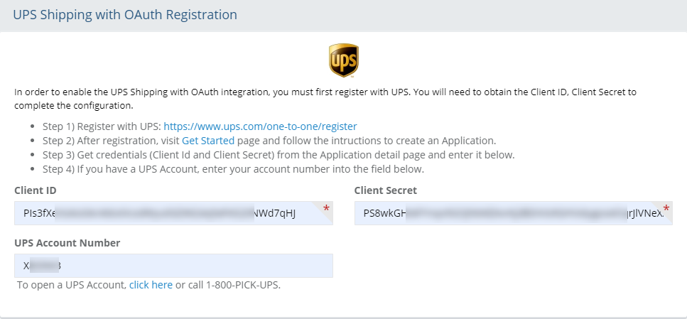Screen dimensions: 687x319
Task: Select the 'Client ID' field label
Action: (x=36, y=190)
